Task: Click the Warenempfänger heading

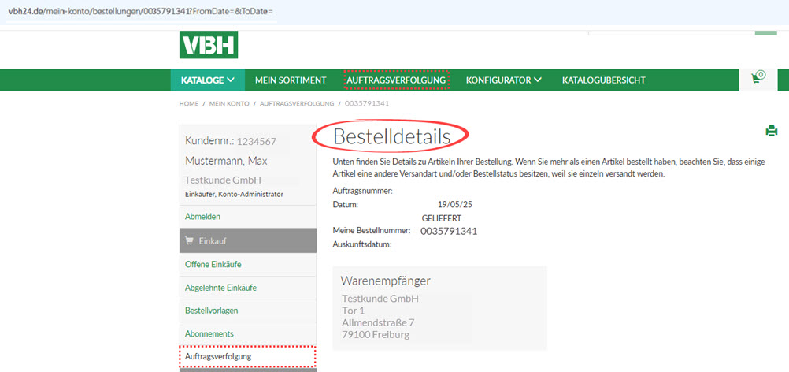Action: coord(385,281)
